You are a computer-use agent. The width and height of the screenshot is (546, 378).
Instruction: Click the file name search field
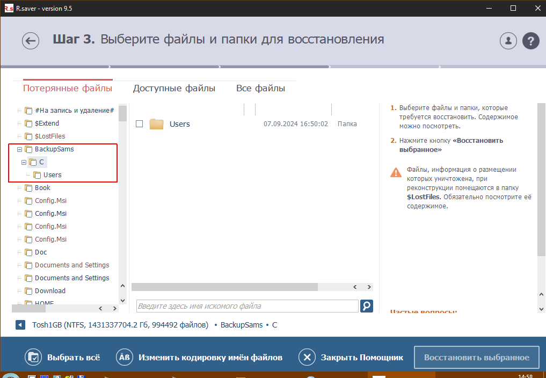(247, 306)
